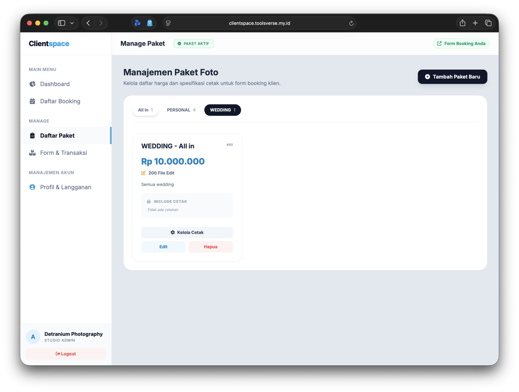Switch to the PERSONAL package tab
The height and width of the screenshot is (392, 519).
coord(181,110)
